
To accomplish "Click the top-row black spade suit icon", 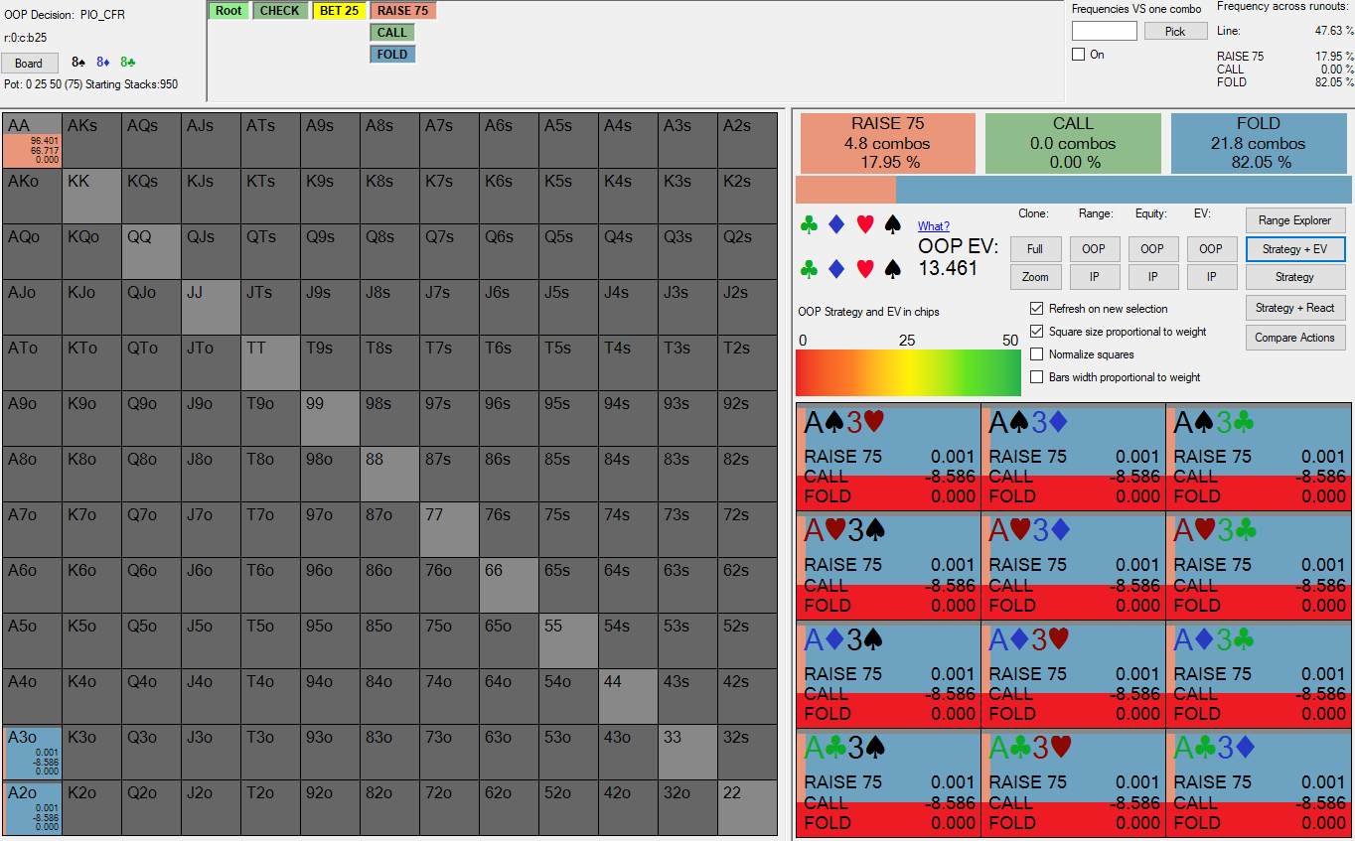I will coord(893,225).
